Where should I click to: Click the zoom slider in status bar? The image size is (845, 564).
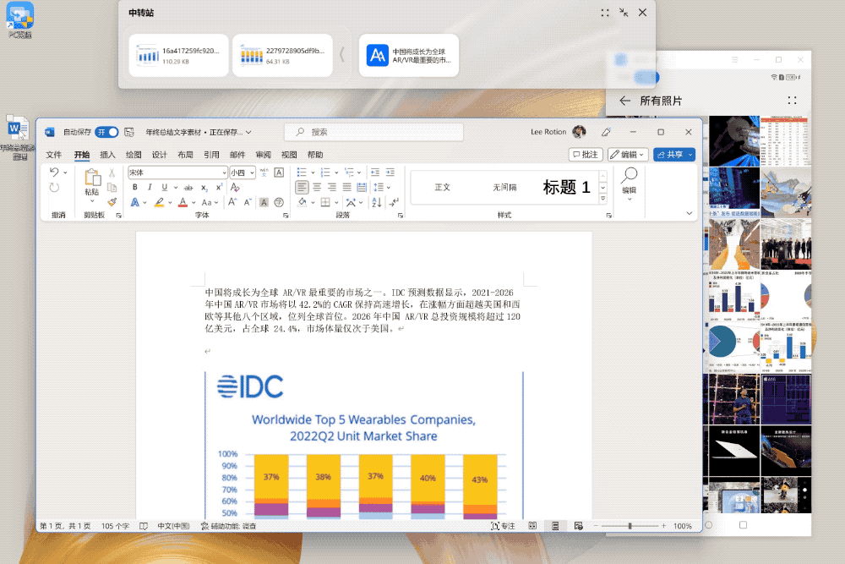click(x=630, y=526)
